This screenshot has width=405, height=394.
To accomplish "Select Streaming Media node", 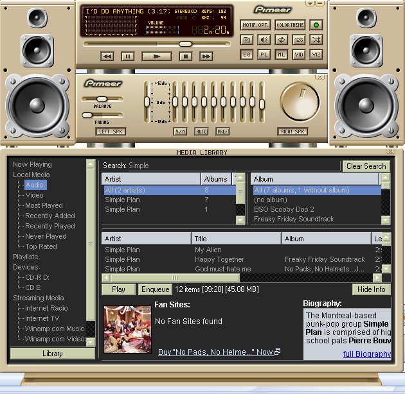I will point(38,298).
